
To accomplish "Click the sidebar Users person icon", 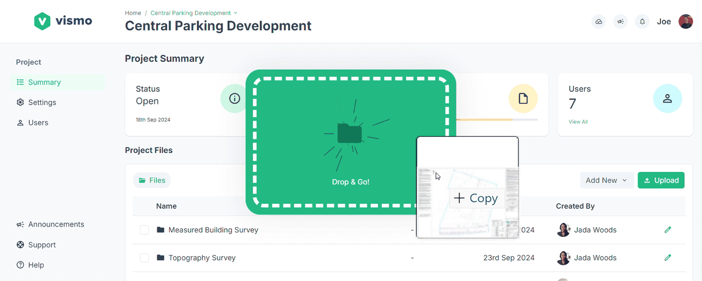I will click(20, 123).
